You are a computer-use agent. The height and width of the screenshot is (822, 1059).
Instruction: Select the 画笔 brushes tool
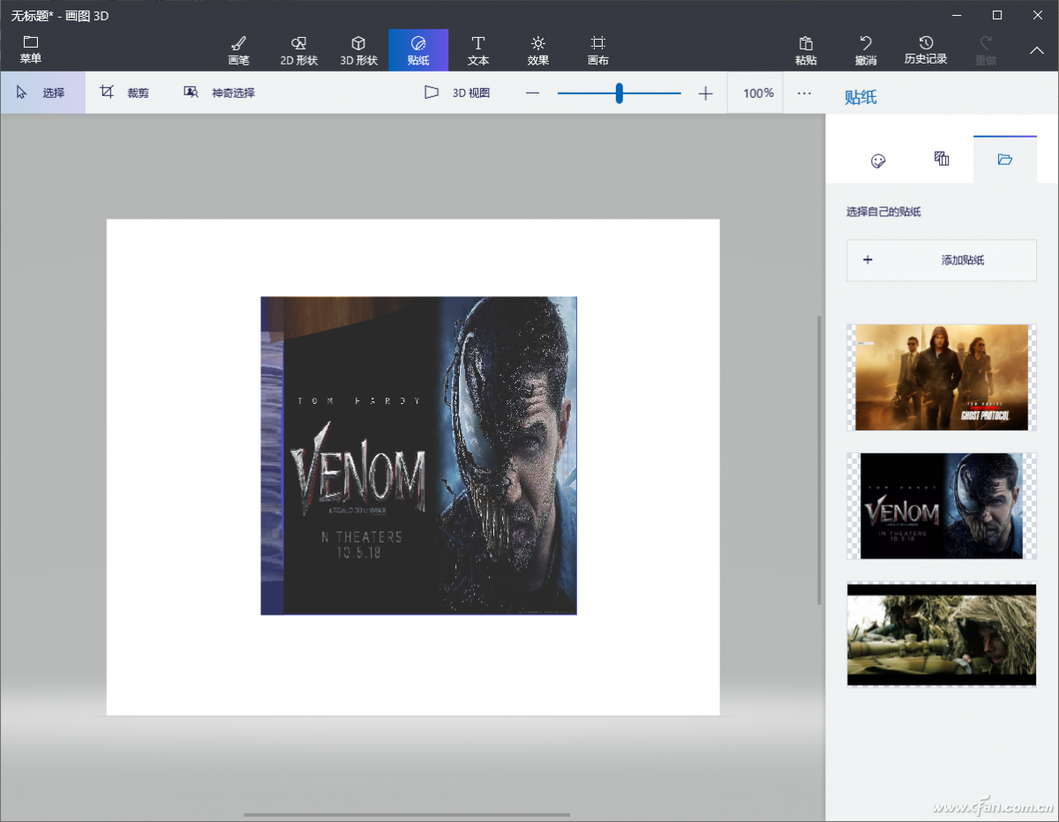click(238, 50)
